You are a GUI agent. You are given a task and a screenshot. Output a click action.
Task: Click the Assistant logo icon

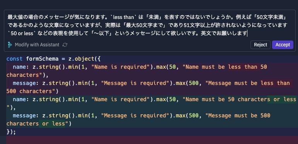tap(10, 45)
